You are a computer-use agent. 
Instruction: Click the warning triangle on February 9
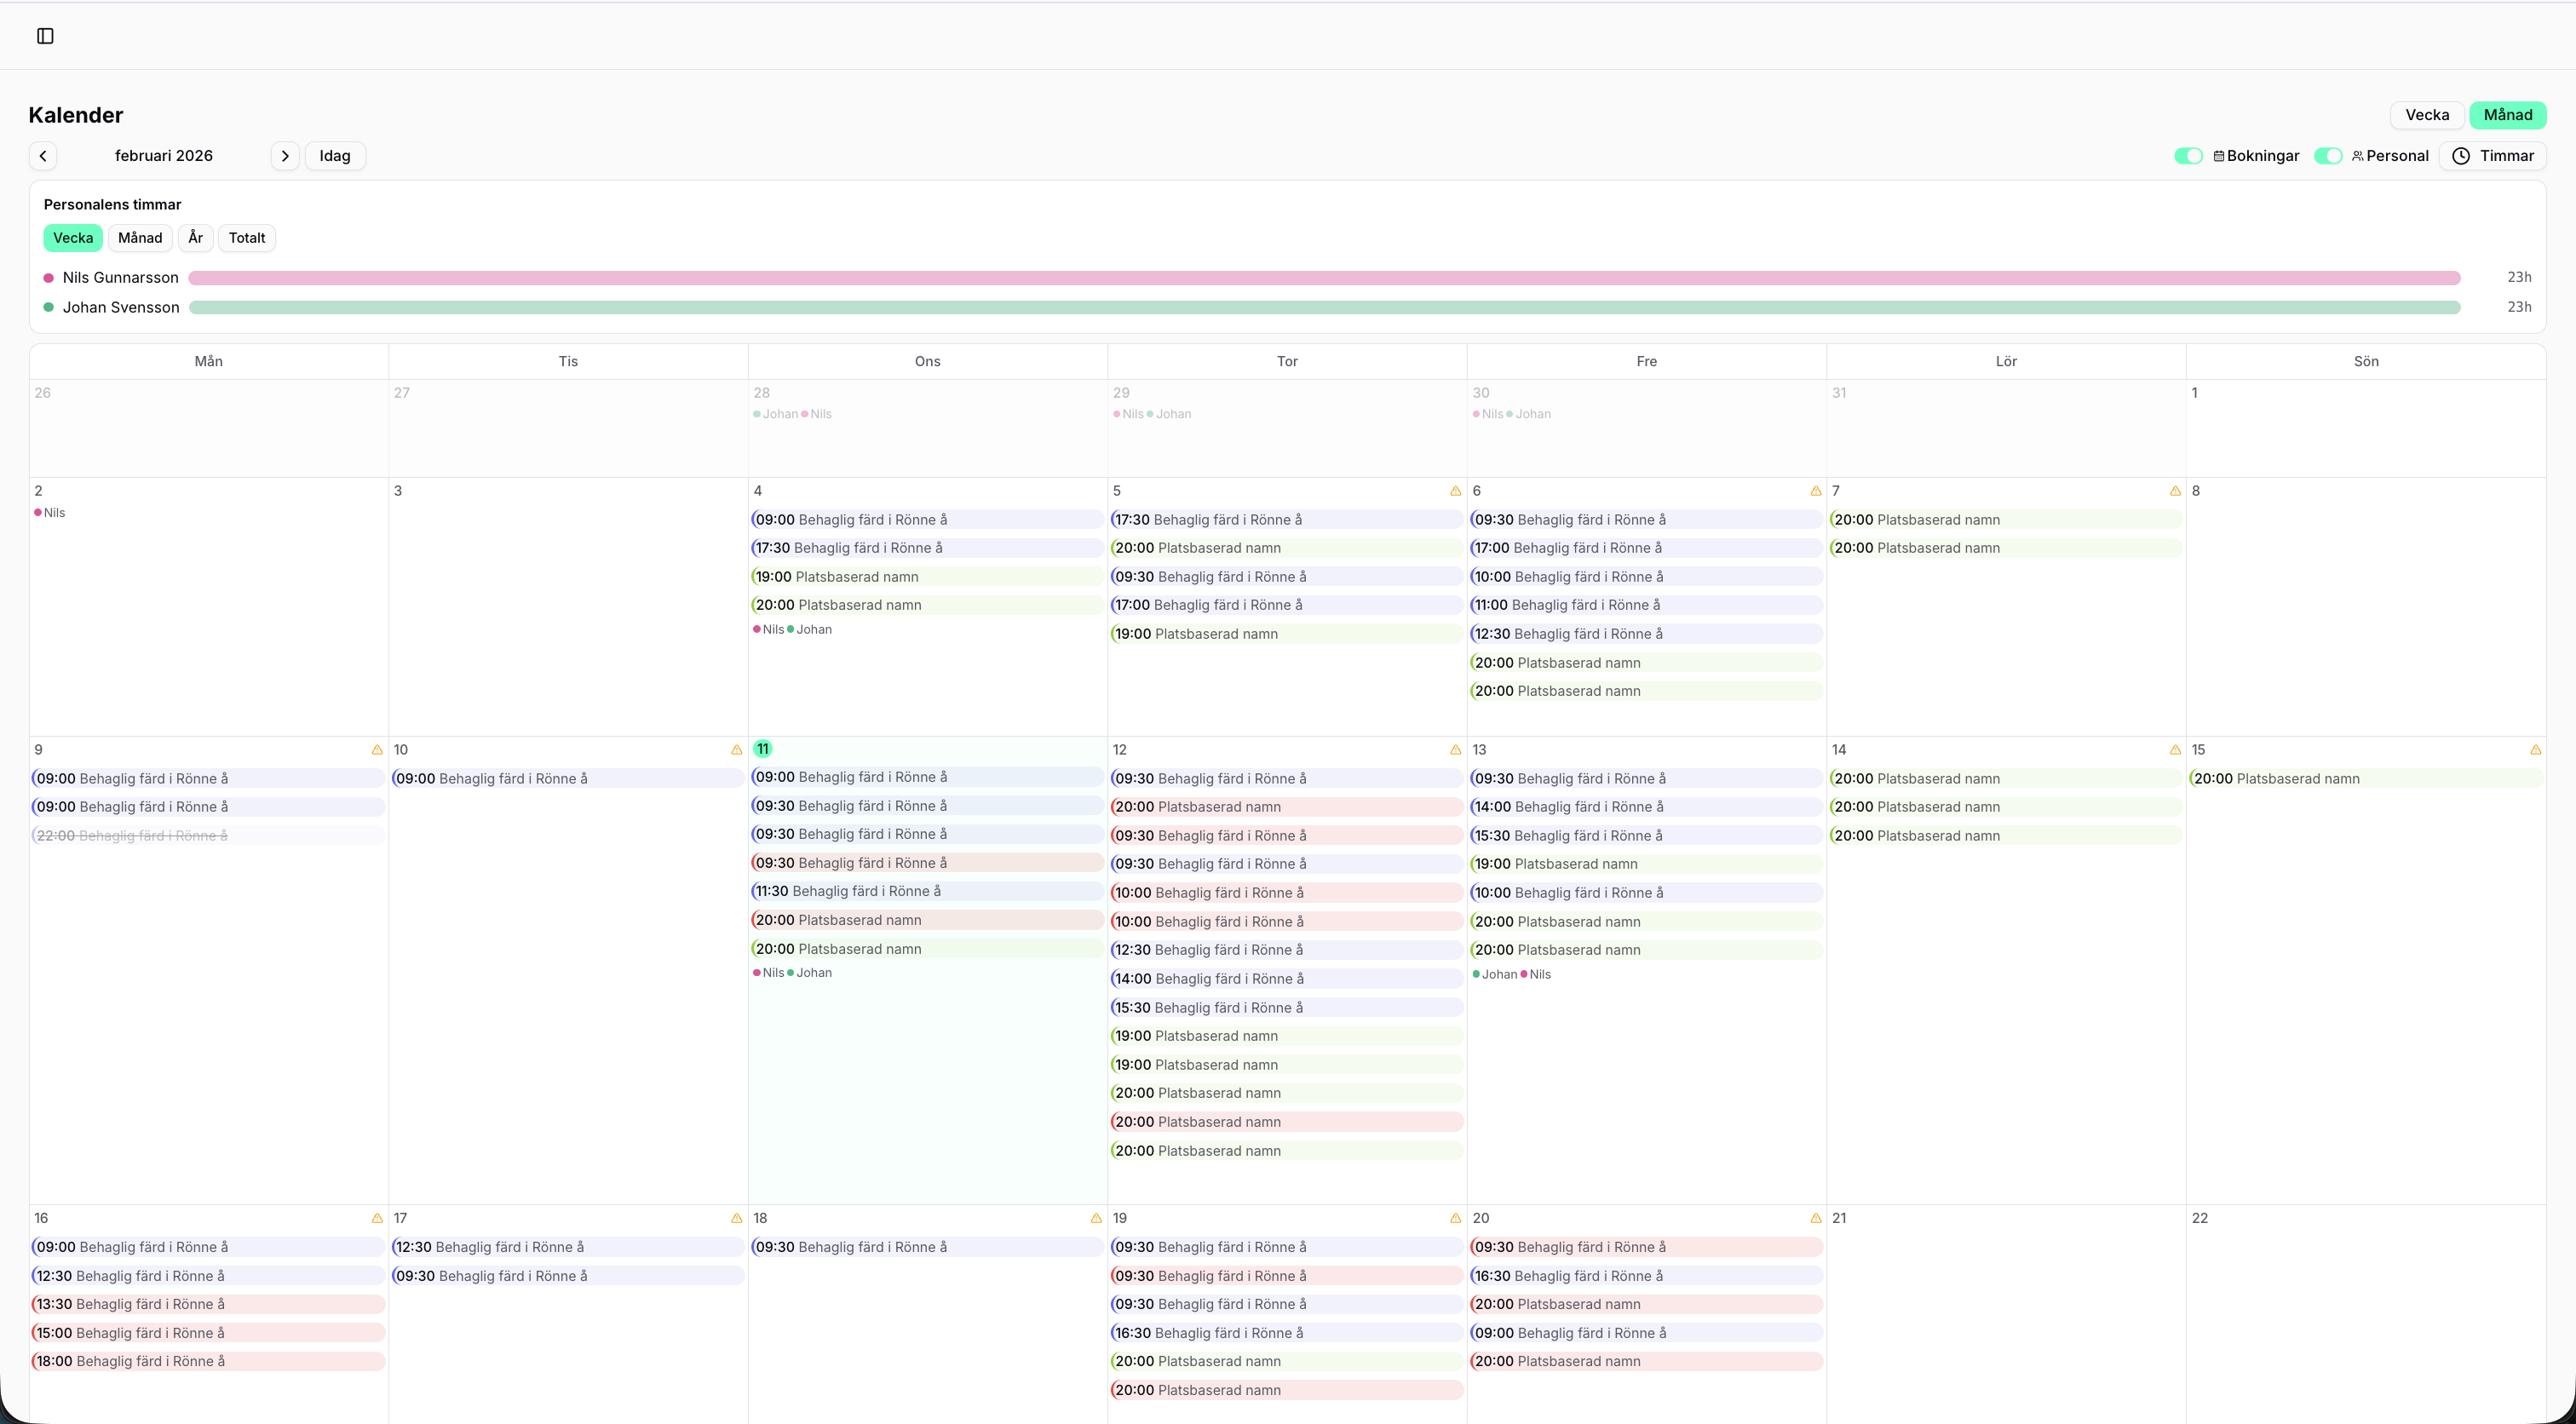pos(377,749)
